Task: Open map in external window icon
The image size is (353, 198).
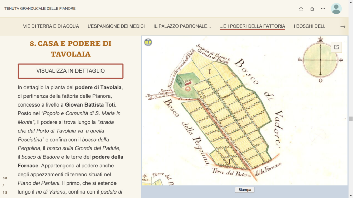Action: tap(336, 47)
